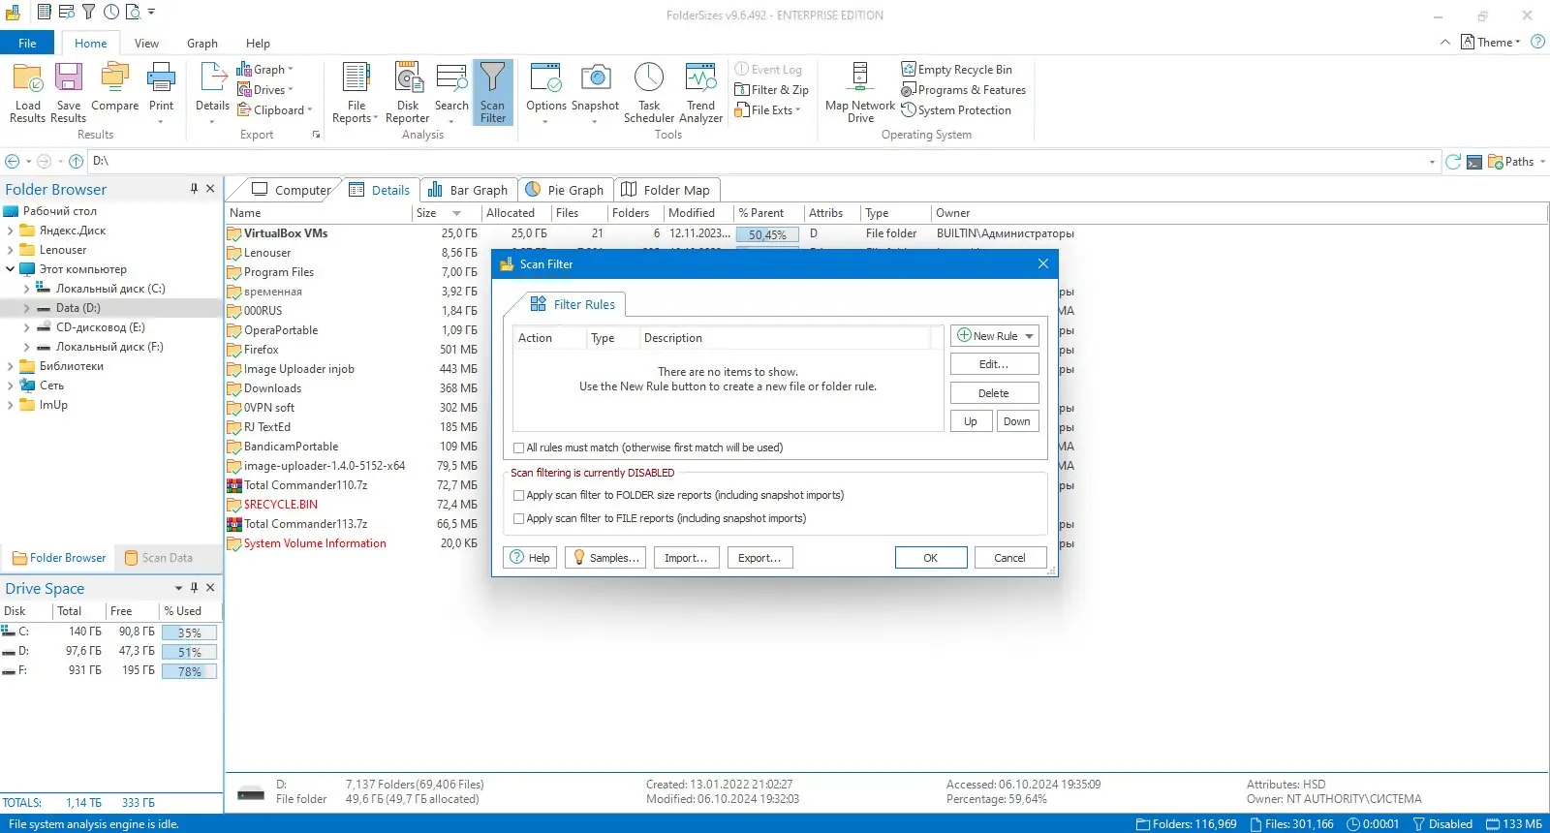Open System Protection
Screen dimensions: 1550x833
point(956,110)
